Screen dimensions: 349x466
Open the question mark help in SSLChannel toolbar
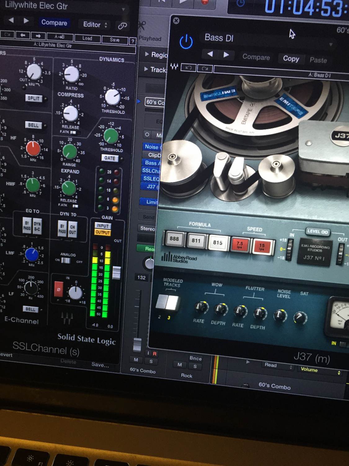[x=132, y=41]
